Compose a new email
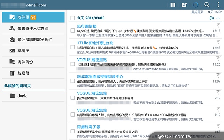This screenshot has height=140, width=224. (184, 5)
